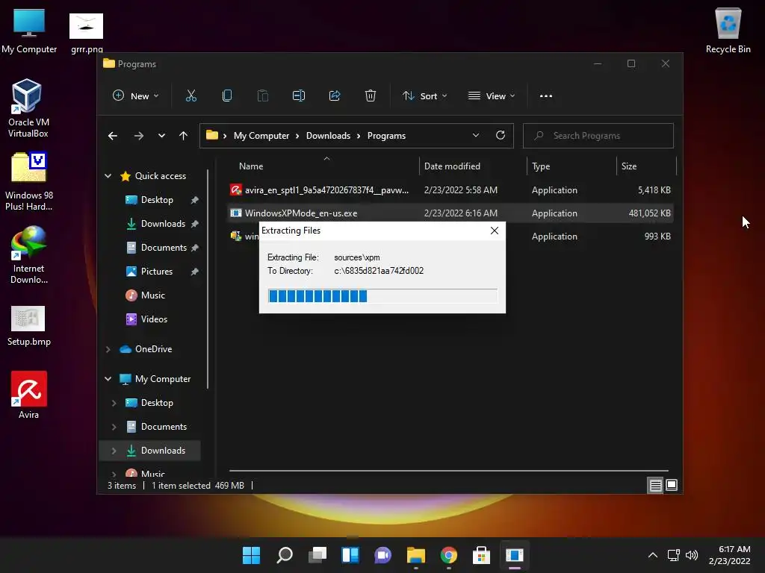The width and height of the screenshot is (765, 573).
Task: Go up one folder level arrow
Action: click(x=184, y=136)
